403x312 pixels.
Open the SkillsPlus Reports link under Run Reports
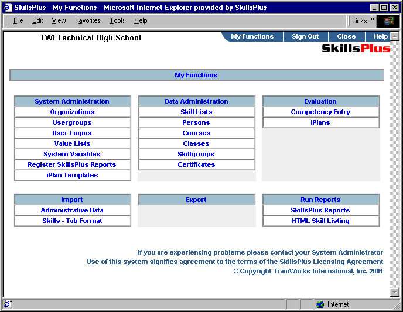pyautogui.click(x=320, y=210)
